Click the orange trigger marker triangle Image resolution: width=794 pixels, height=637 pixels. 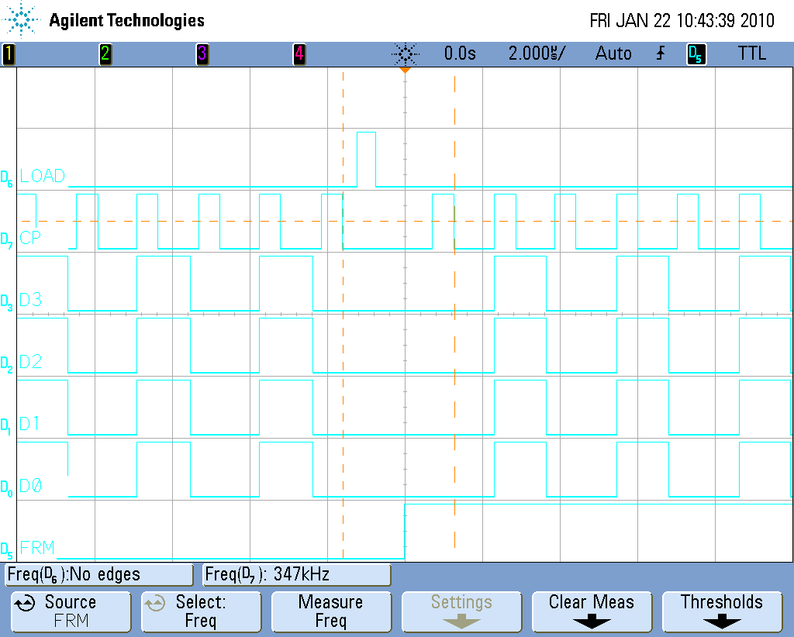[405, 70]
